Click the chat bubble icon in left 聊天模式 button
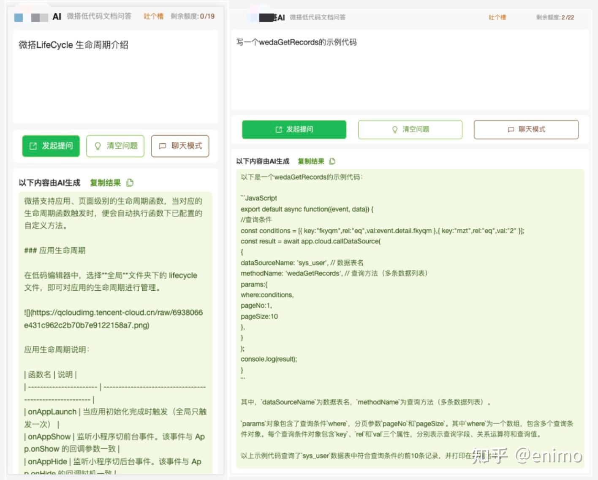This screenshot has width=598, height=480. (162, 146)
